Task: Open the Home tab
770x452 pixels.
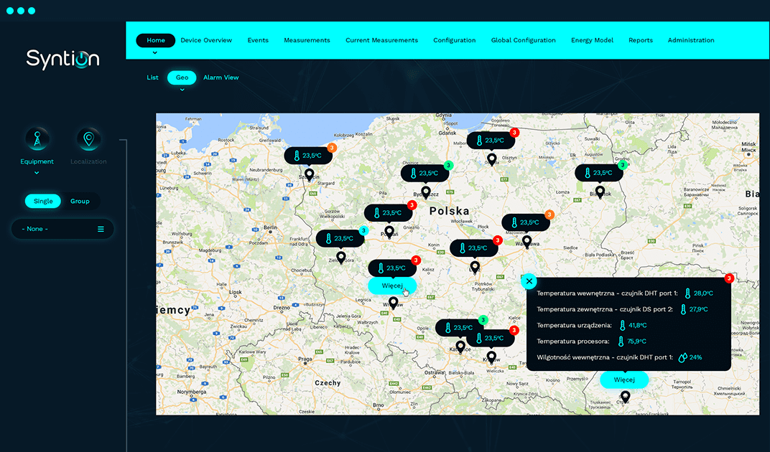Action: (156, 40)
